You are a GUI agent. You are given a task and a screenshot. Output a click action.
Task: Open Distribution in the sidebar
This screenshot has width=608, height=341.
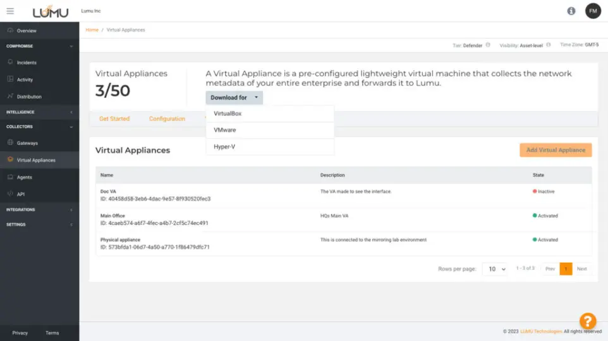click(29, 96)
